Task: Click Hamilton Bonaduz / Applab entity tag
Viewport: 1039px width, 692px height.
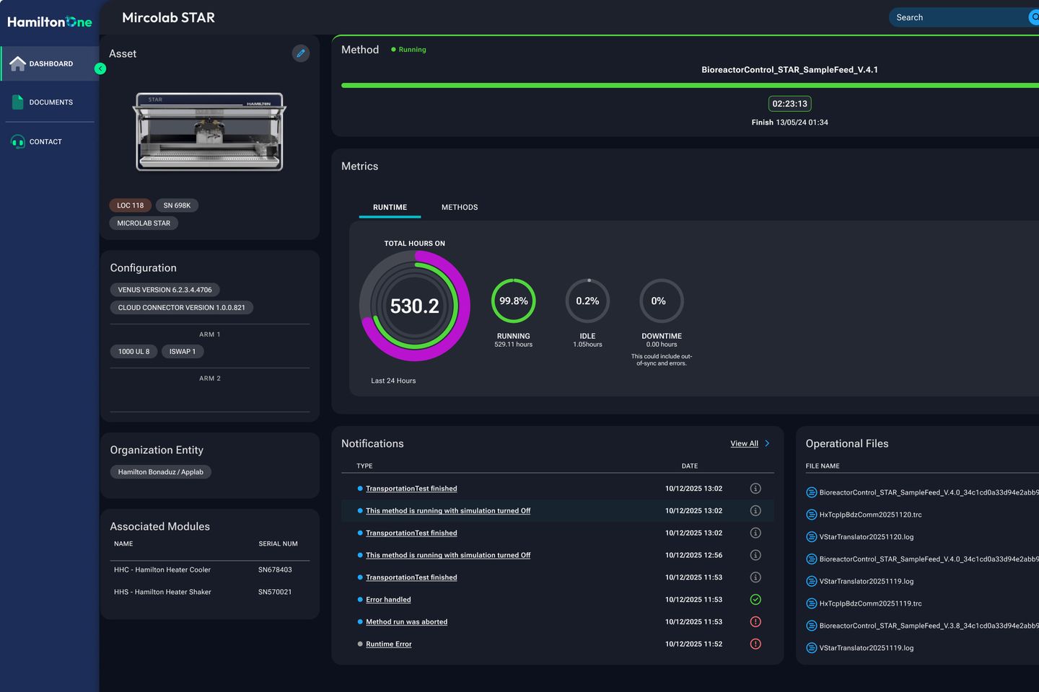Action: click(x=161, y=472)
